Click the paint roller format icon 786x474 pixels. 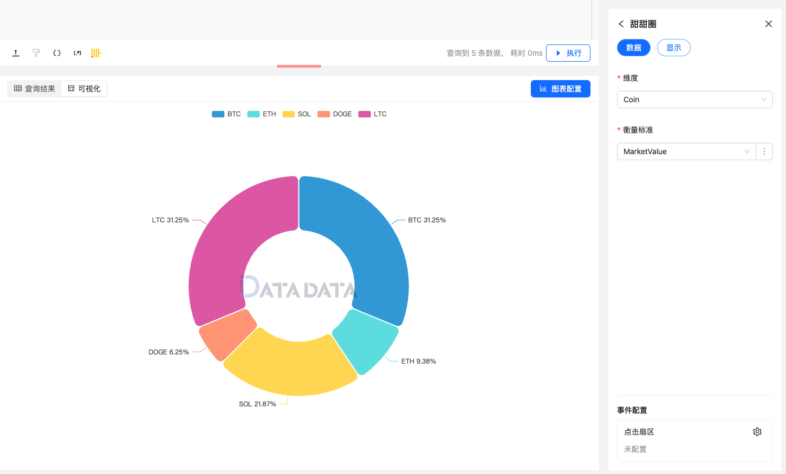[36, 53]
